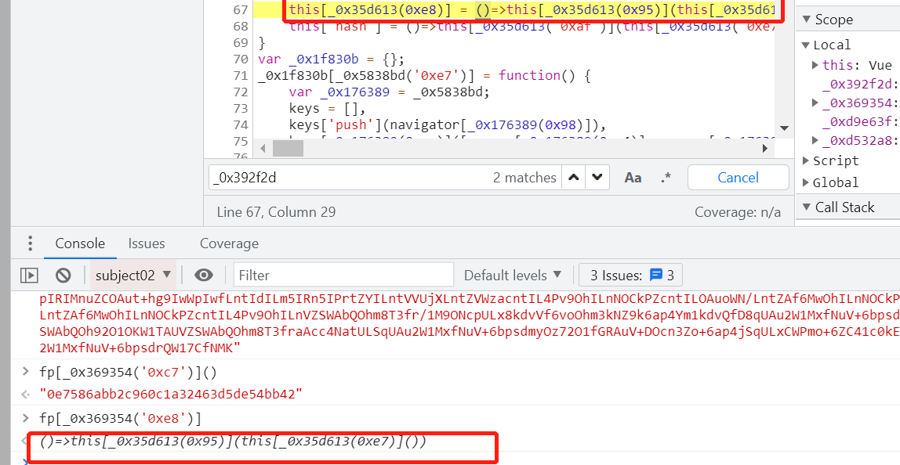
Task: Click the editor vertical scroll down arrow
Action: tap(785, 128)
